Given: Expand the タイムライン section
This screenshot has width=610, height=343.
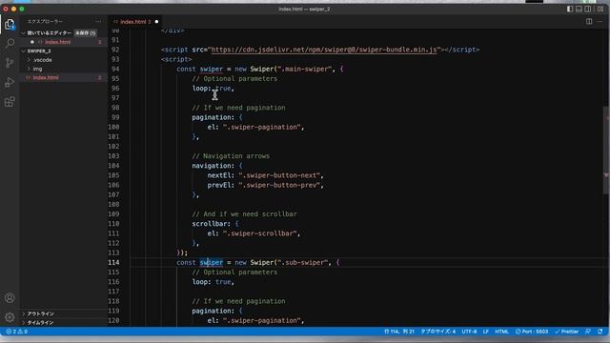Looking at the screenshot, I should click(24, 322).
